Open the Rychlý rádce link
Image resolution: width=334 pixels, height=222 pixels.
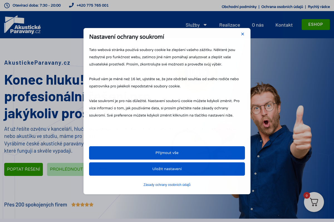click(319, 7)
